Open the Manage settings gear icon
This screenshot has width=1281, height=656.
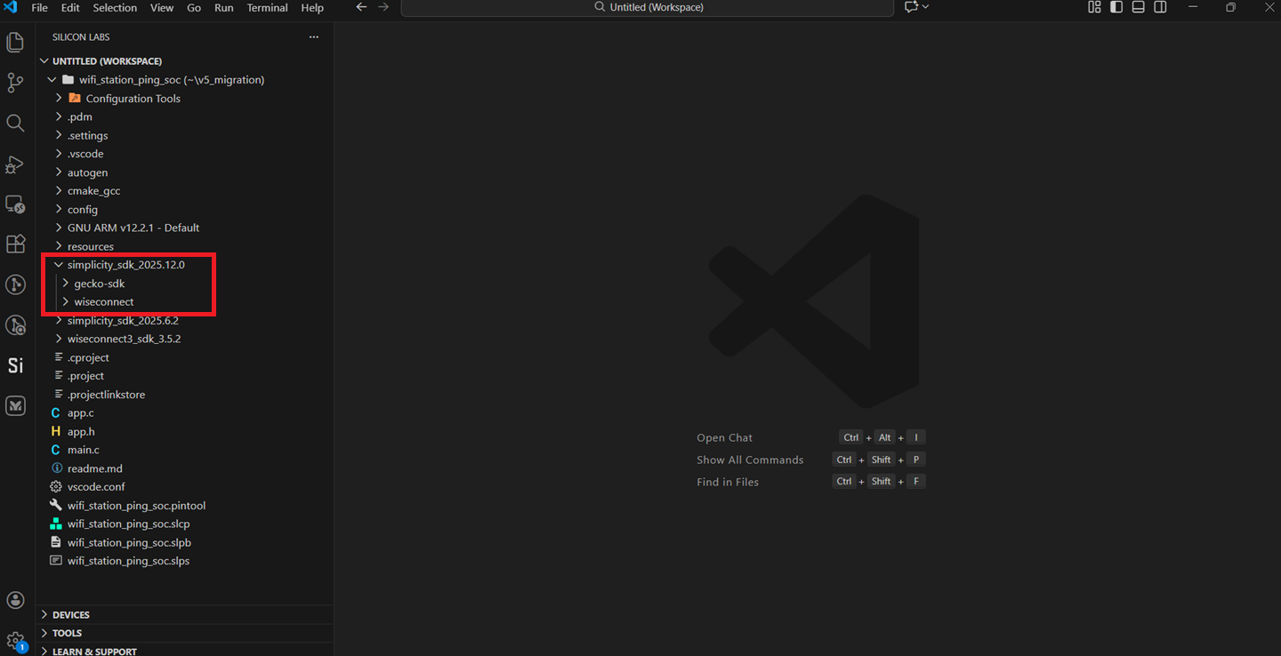(15, 640)
